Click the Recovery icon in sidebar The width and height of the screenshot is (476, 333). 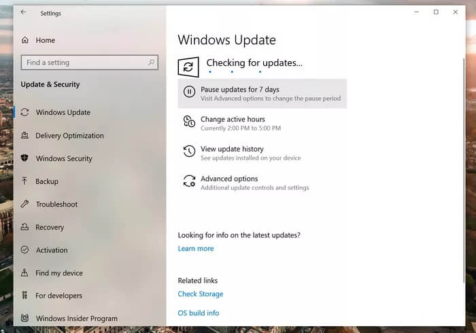pyautogui.click(x=24, y=227)
